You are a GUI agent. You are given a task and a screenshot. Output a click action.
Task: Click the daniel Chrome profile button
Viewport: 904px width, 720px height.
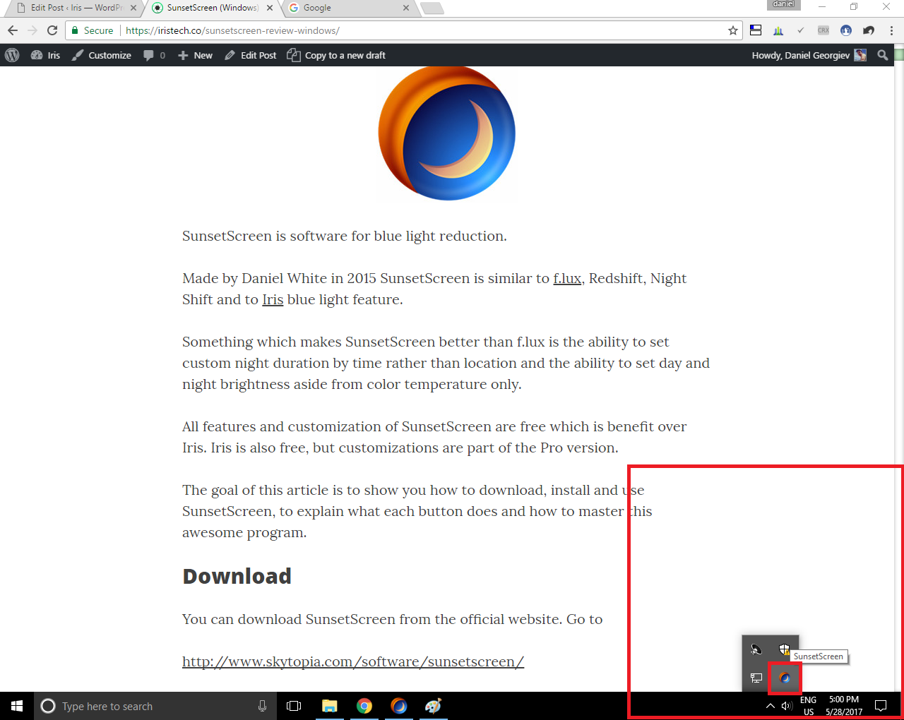(783, 5)
